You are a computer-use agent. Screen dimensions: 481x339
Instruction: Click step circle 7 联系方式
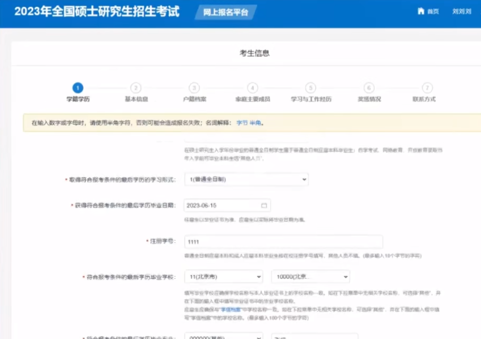click(x=427, y=87)
